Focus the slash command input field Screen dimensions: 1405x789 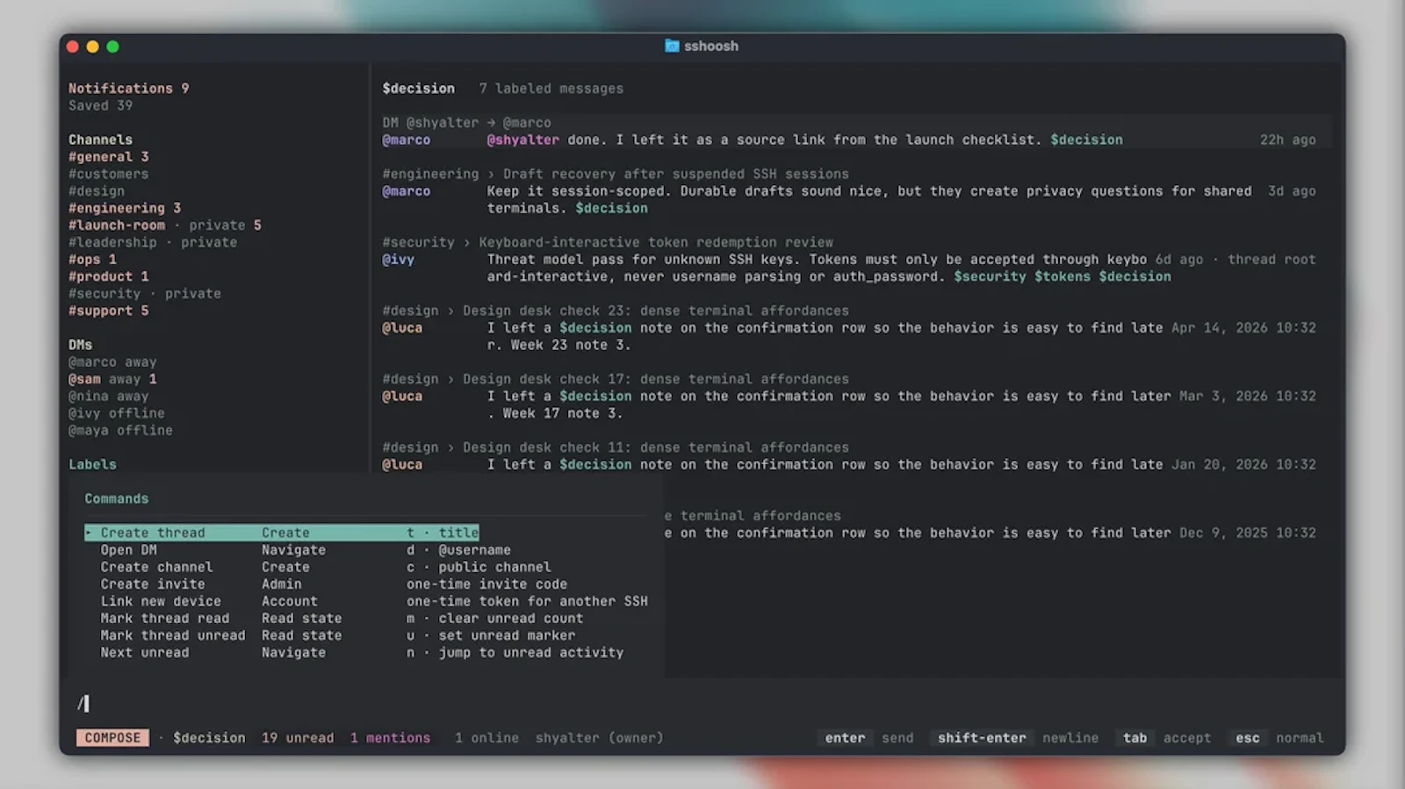pyautogui.click(x=702, y=703)
